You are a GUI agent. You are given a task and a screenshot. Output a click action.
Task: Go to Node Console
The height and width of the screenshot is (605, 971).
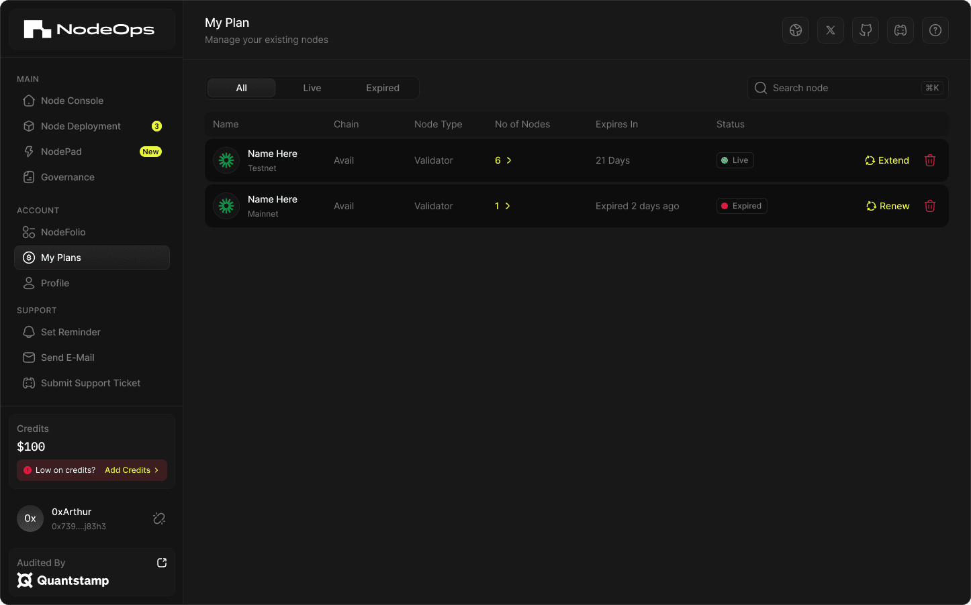[92, 101]
